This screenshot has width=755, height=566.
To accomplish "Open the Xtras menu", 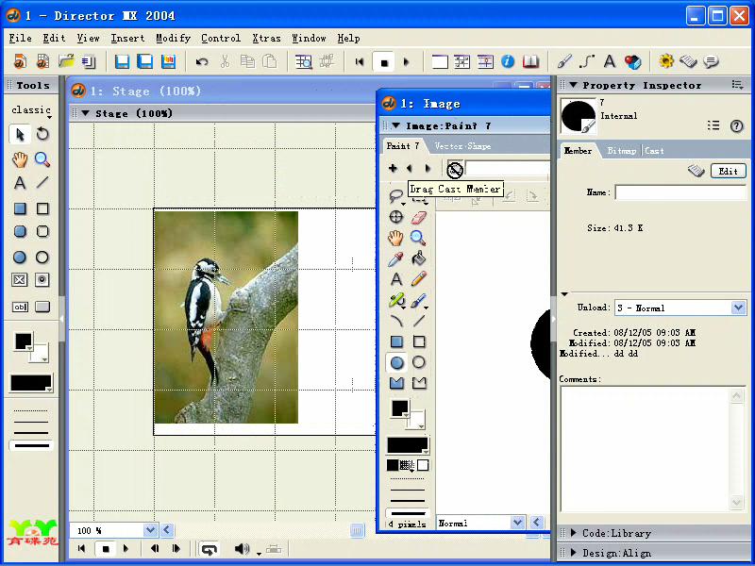I will point(266,38).
